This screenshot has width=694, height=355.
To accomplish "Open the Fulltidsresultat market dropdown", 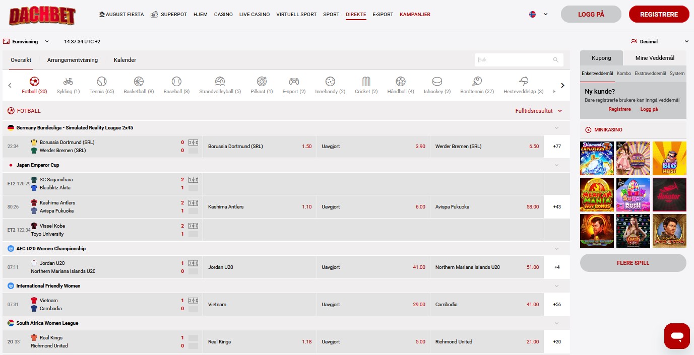I will click(538, 111).
